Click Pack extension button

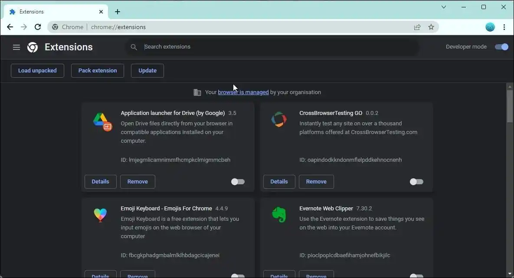(97, 71)
